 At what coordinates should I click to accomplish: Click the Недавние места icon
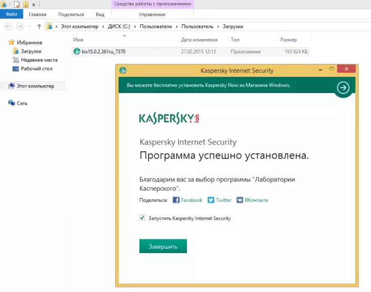tap(16, 60)
